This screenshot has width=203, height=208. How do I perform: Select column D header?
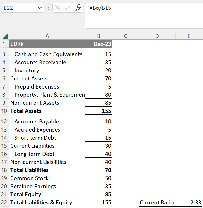157,36
